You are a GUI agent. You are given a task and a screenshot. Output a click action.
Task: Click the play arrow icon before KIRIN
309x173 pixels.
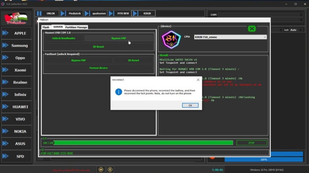click(x=135, y=13)
